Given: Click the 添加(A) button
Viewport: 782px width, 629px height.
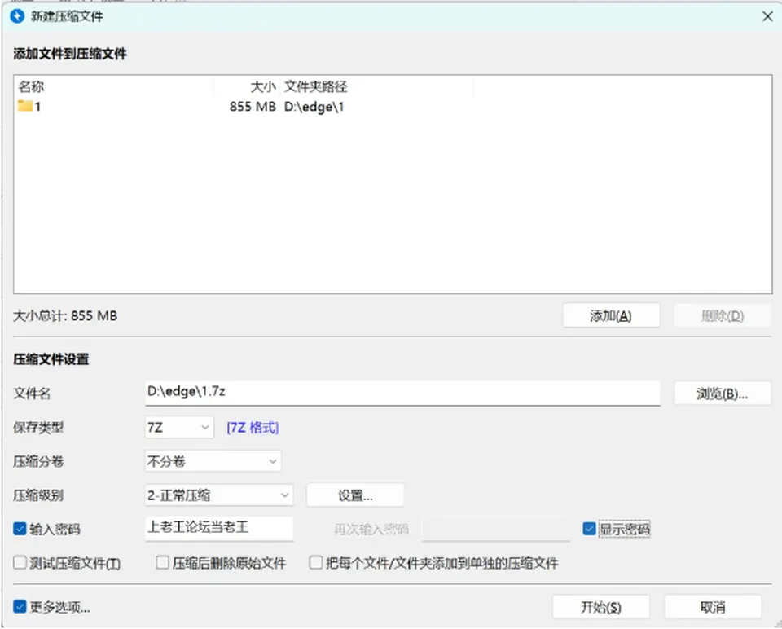Looking at the screenshot, I should pos(612,315).
